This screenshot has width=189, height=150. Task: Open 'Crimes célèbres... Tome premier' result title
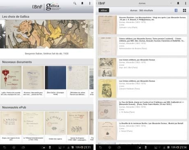pos(152,40)
